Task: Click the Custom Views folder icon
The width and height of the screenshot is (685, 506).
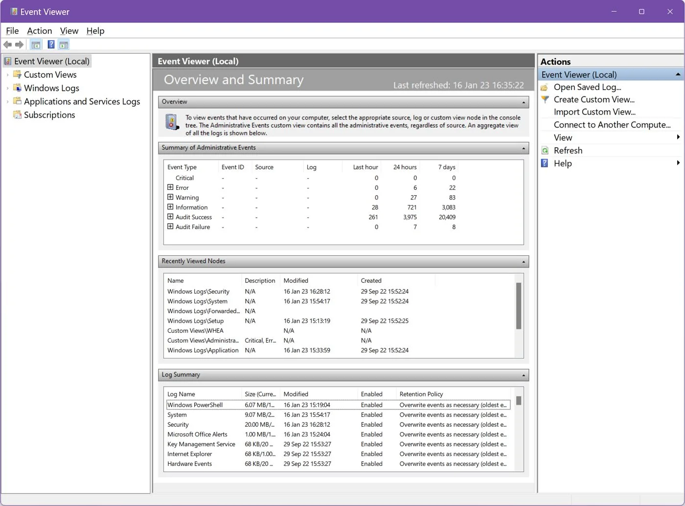Action: (x=17, y=74)
